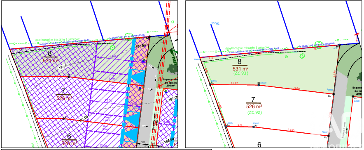This screenshot has width=364, height=150.
Task: Click lot number 7 in the right plan
Action: tap(253, 100)
